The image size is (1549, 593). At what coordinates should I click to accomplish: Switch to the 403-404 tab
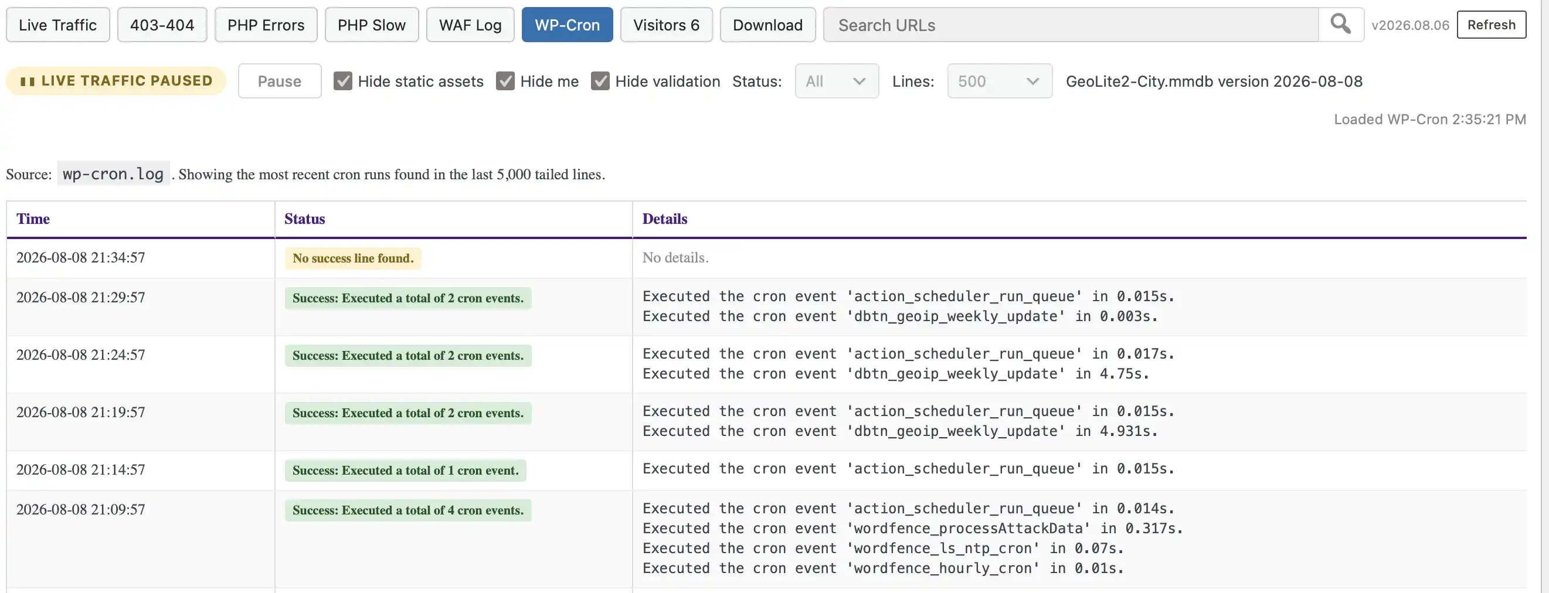[x=162, y=25]
